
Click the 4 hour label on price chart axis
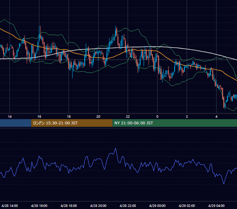point(216,117)
